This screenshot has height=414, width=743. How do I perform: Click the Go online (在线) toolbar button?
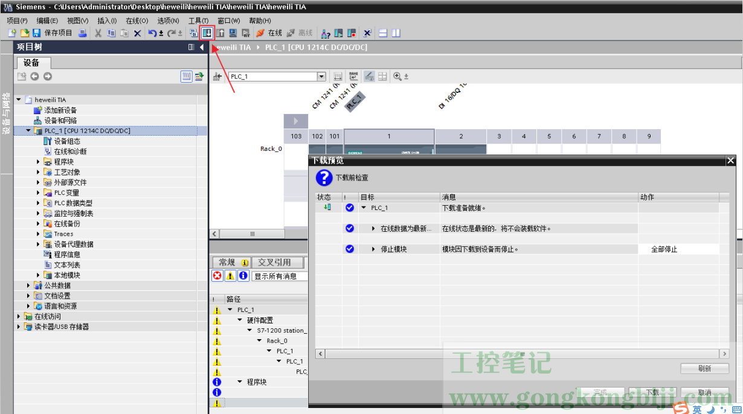point(269,33)
